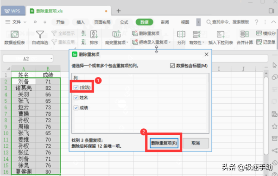Click the search magnifier icon

coord(208,22)
